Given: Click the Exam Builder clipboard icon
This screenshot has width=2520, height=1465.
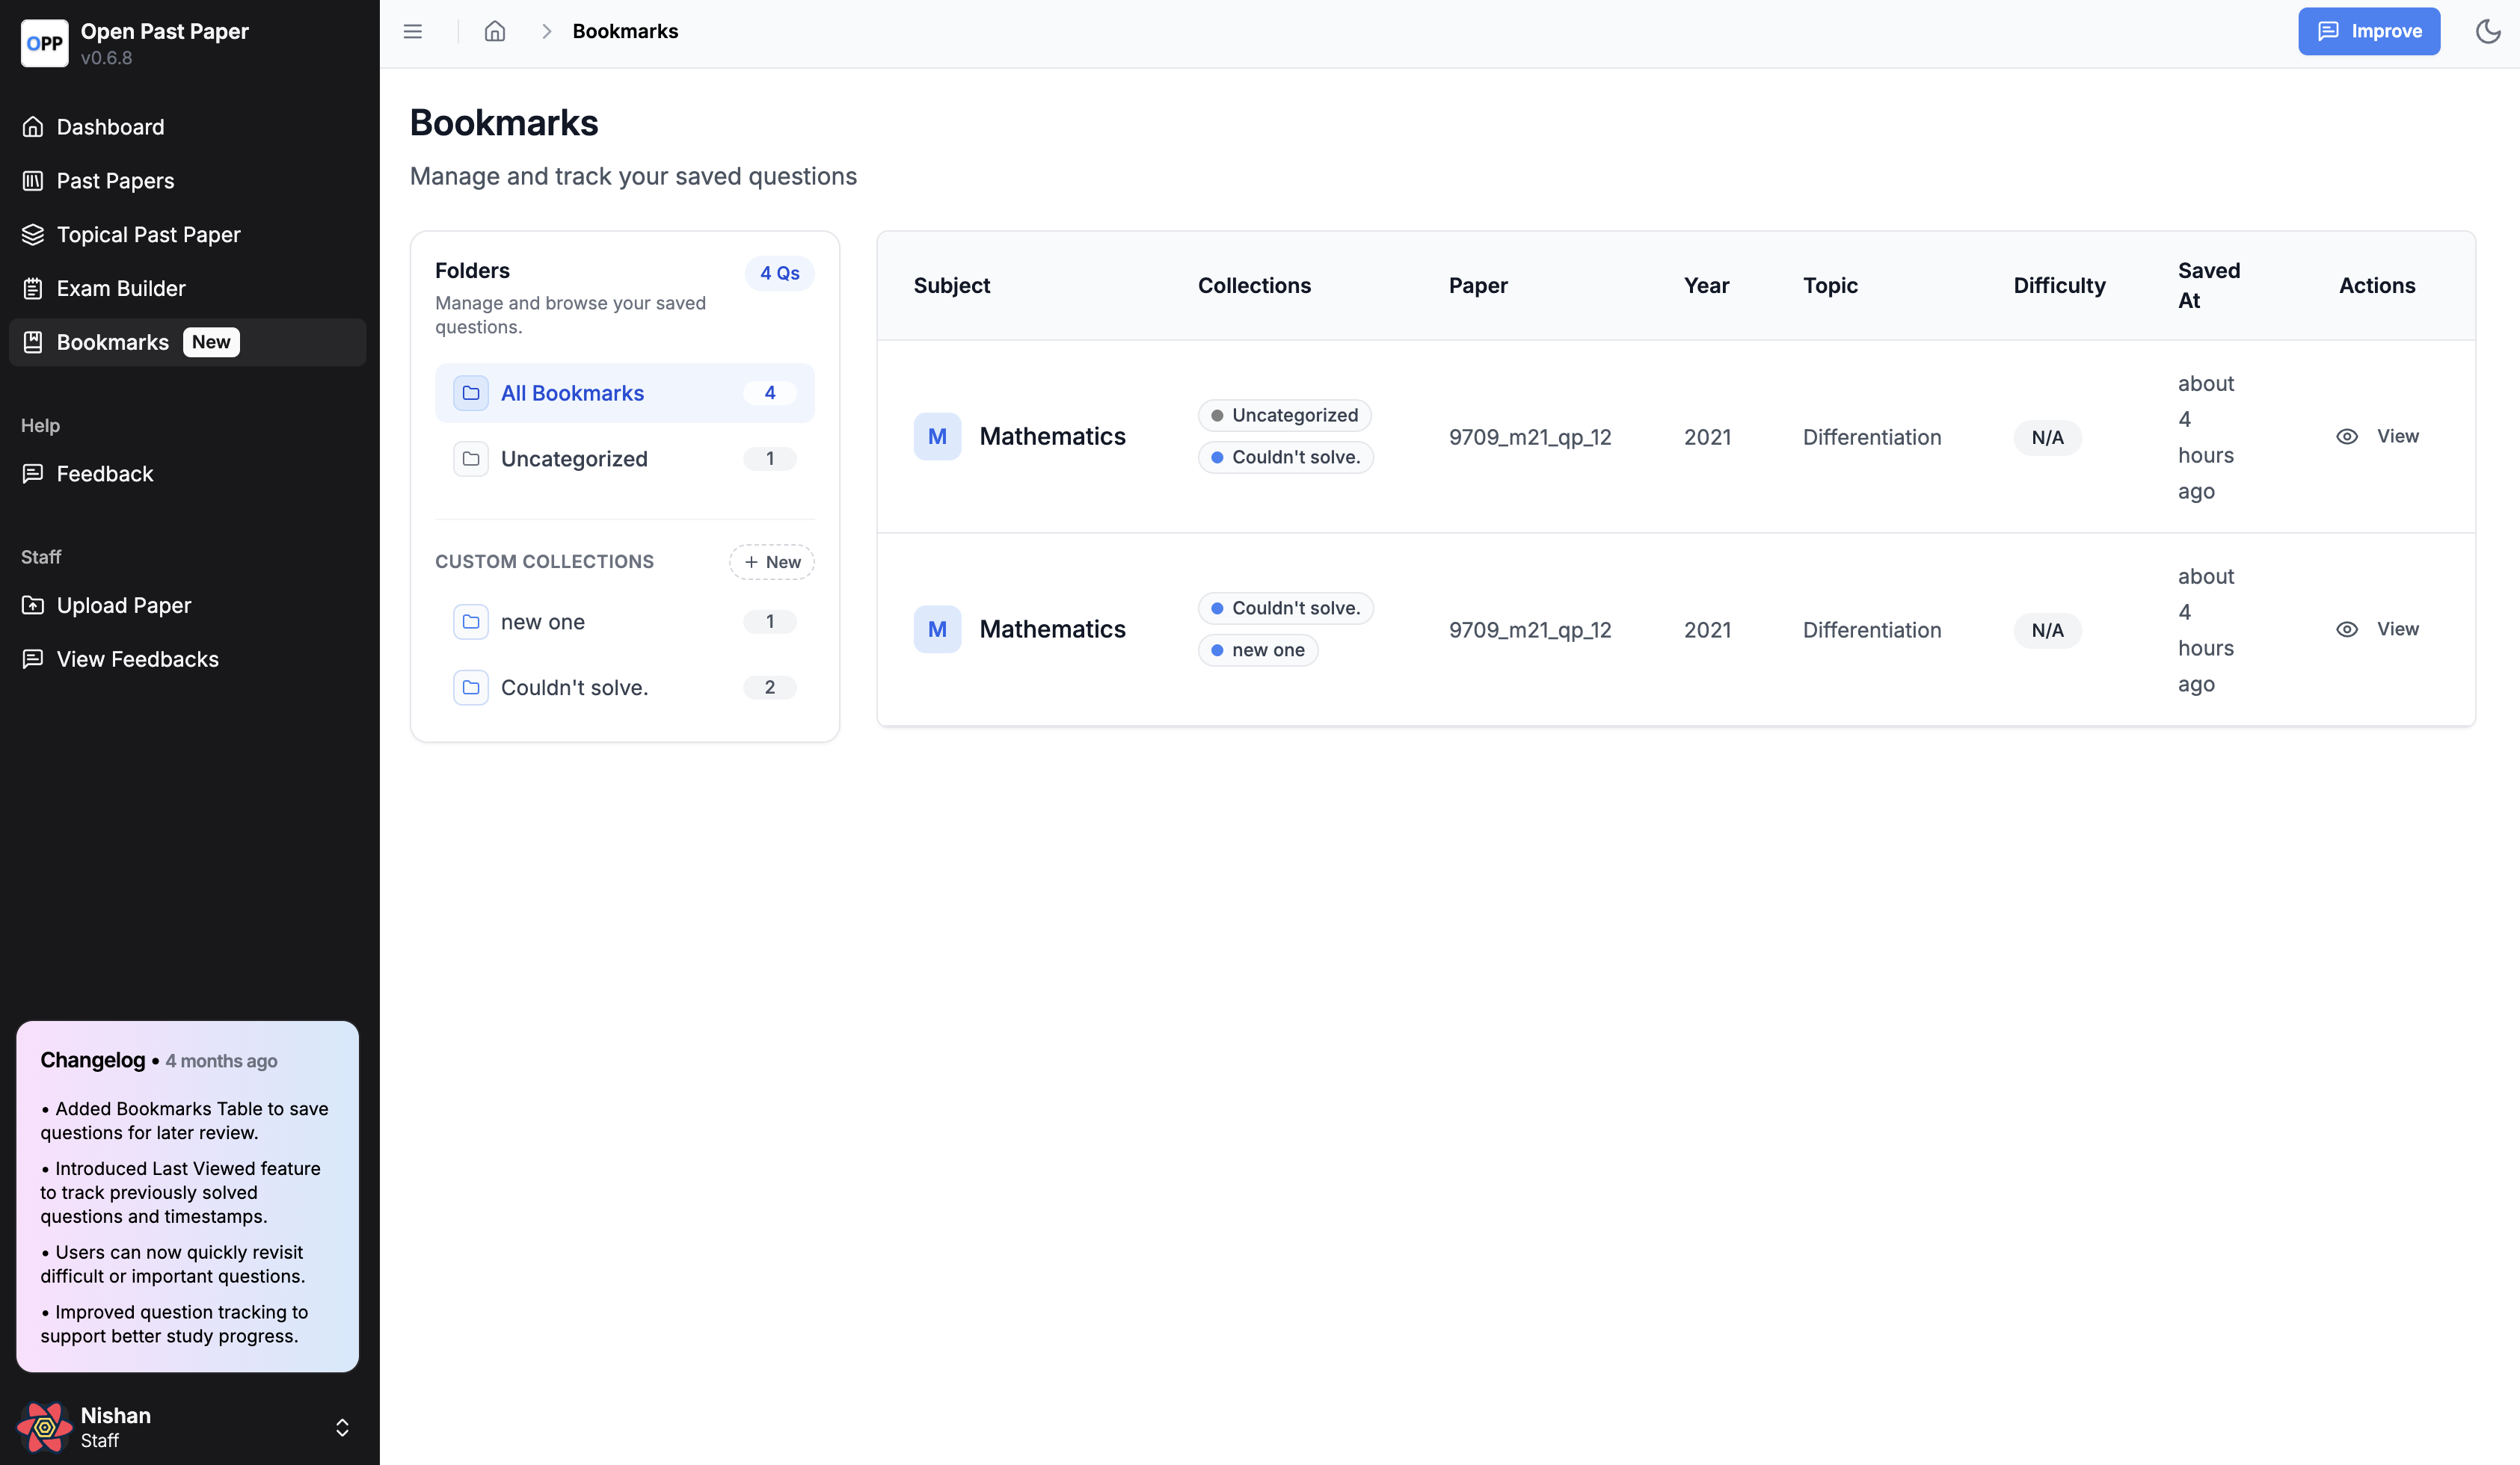Looking at the screenshot, I should (33, 289).
